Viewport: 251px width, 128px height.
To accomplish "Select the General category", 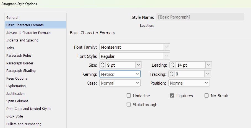I will pos(12,17).
